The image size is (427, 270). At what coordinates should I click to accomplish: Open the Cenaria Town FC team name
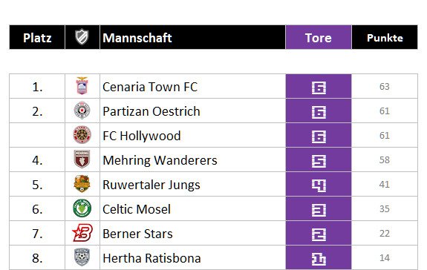click(x=150, y=87)
